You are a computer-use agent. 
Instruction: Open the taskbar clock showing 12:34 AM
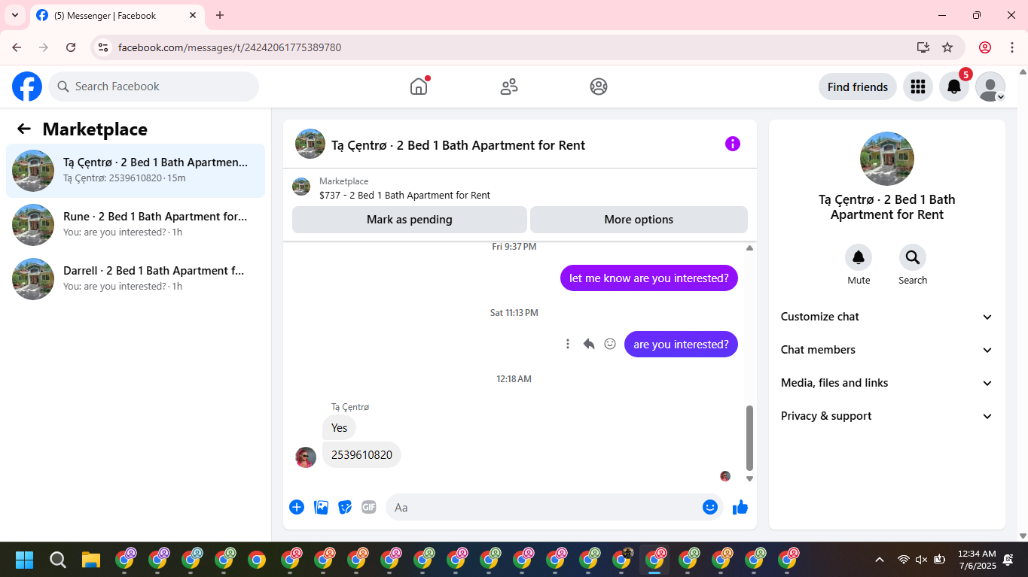tap(977, 560)
